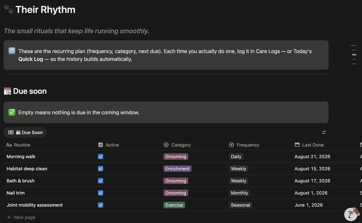Edit Last Done date August 21, 2026

312,157
